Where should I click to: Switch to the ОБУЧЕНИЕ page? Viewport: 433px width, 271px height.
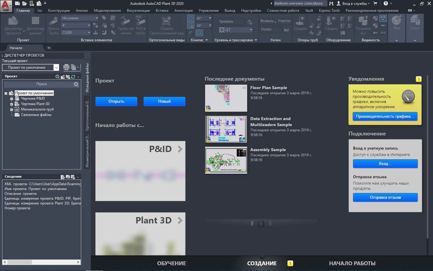[x=171, y=263]
